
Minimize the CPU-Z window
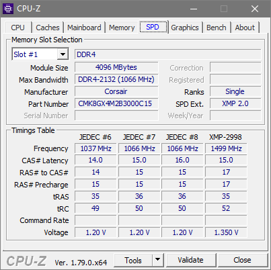(x=194, y=9)
